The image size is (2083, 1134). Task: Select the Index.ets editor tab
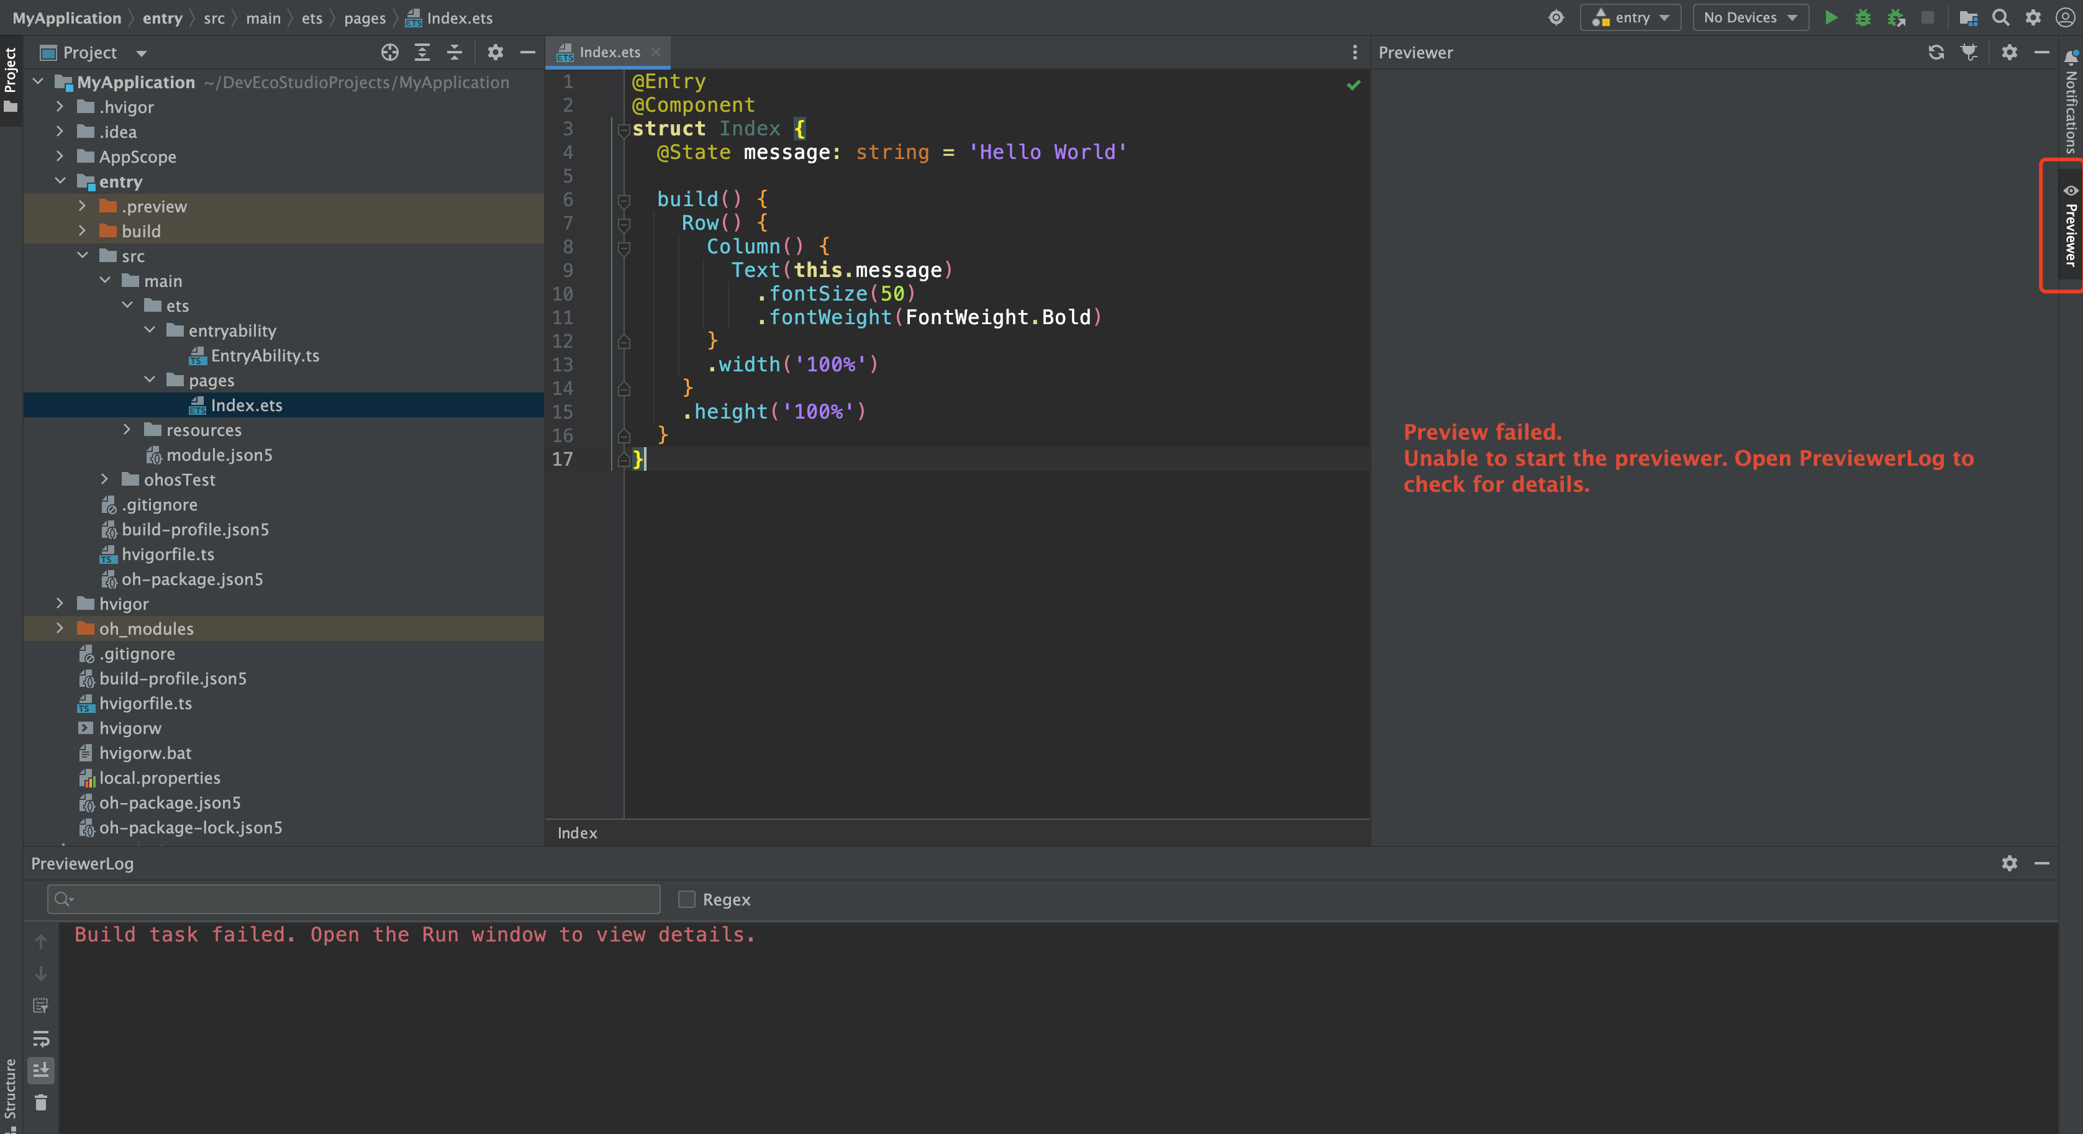tap(609, 53)
